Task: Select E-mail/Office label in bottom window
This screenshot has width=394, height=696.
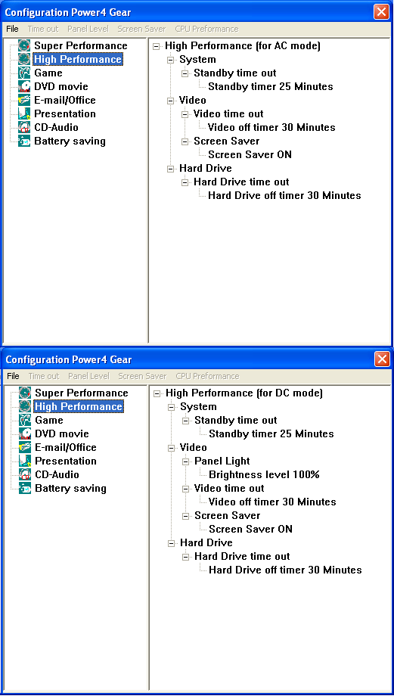Action: (66, 447)
